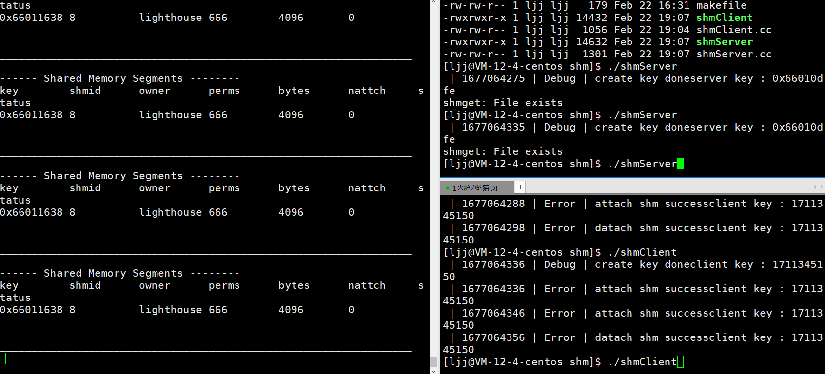Click the 1677064356 datach log timestamp

[x=493, y=337]
